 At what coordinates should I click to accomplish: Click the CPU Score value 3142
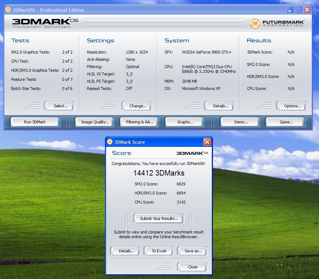181,202
